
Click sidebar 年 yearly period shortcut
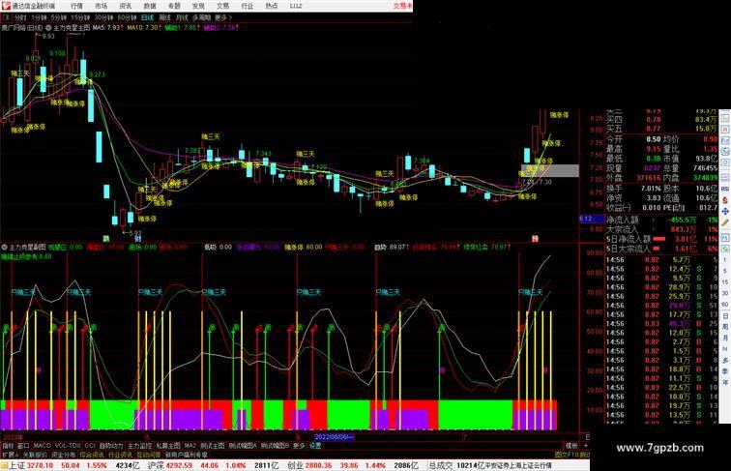pos(725,380)
